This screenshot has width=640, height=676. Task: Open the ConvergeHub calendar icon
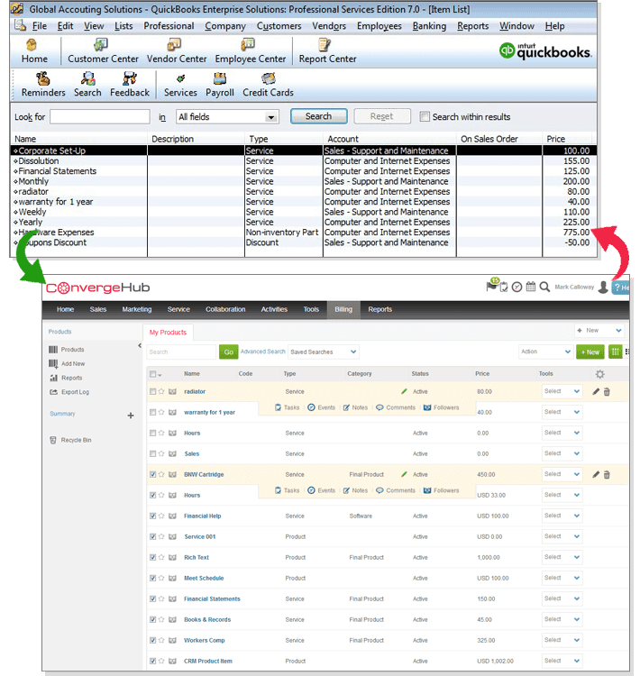click(x=530, y=287)
